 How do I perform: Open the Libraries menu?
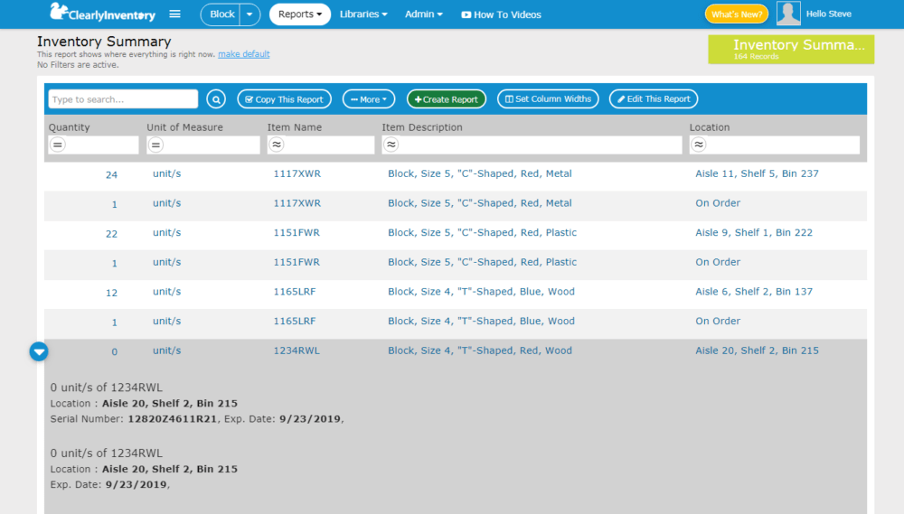tap(363, 14)
